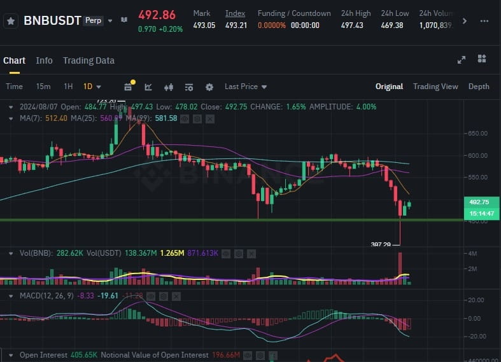Click the 492.86 last price value
Viewport: 501px width, 362px height.
click(x=157, y=15)
